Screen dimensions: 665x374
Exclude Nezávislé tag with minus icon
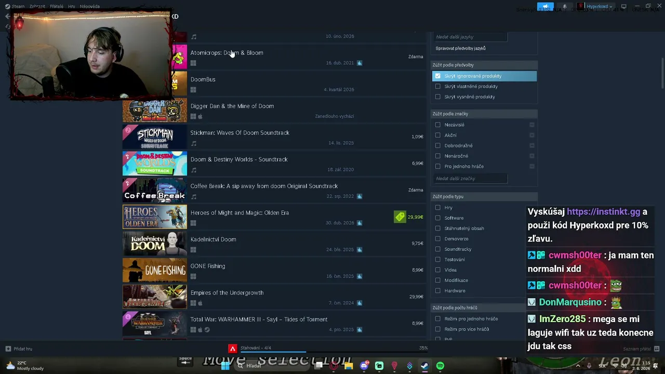pos(531,125)
